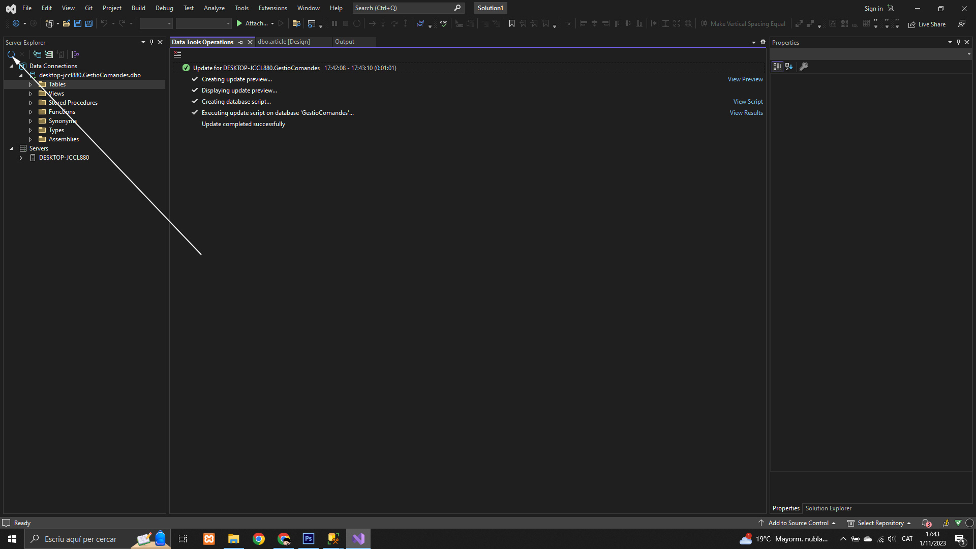The image size is (976, 549).
Task: Refresh the Server Explorer tree
Action: (11, 54)
